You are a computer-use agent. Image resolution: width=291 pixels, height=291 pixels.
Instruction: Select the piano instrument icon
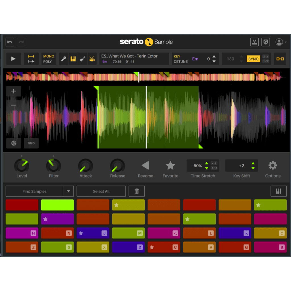pyautogui.click(x=73, y=59)
